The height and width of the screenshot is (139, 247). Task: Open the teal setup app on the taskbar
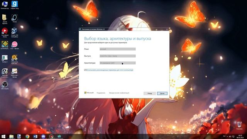point(59,136)
